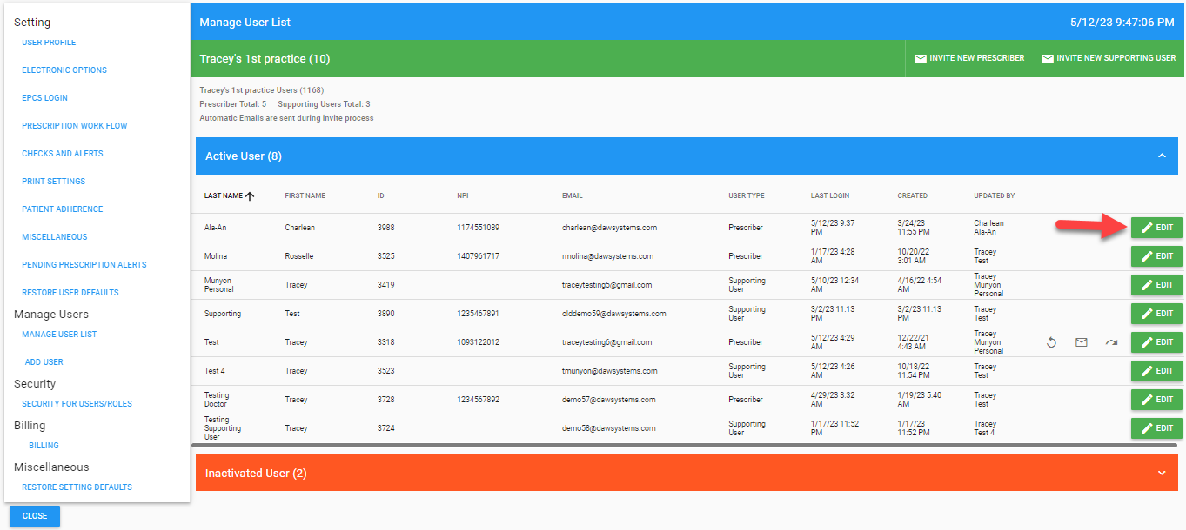Viewport: 1186px width, 530px height.
Task: Invite a new supporting user
Action: tap(1109, 58)
